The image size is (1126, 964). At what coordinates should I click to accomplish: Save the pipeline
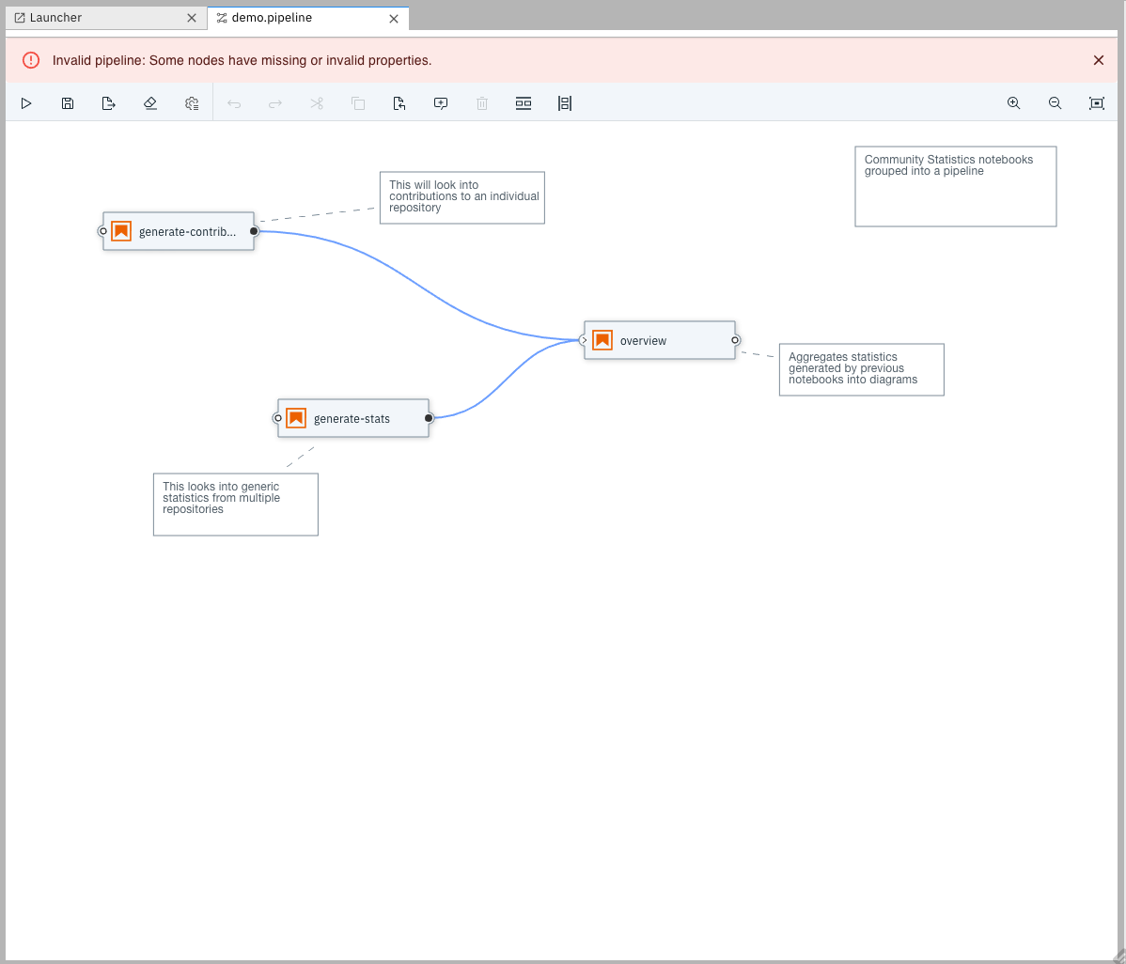click(67, 103)
